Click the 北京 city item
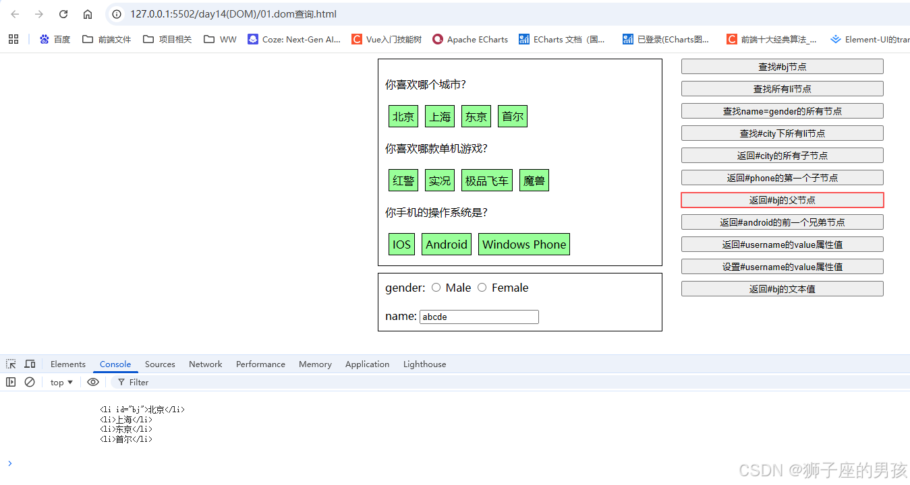Screen dimensions: 910x485 403,116
